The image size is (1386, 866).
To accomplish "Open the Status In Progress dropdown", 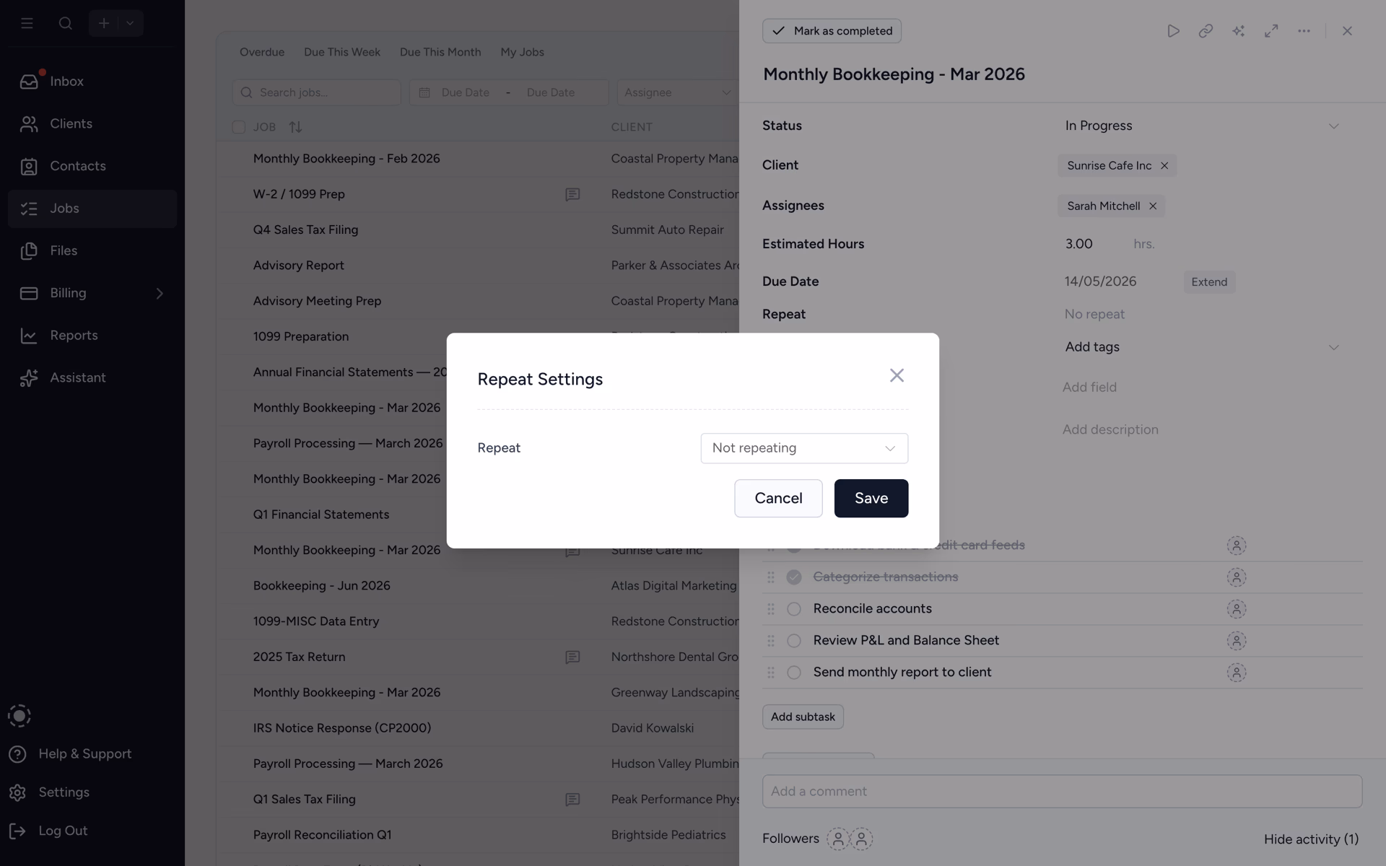I will pyautogui.click(x=1201, y=126).
